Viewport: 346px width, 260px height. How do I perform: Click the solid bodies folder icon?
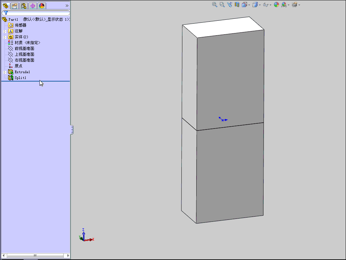tap(11, 37)
